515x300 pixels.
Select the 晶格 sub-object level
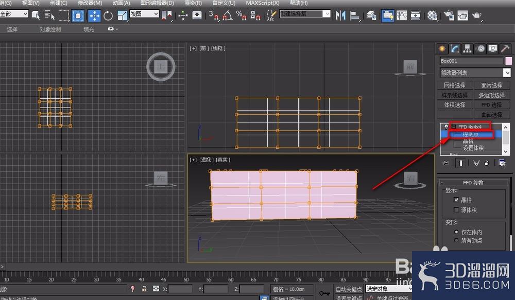click(468, 141)
